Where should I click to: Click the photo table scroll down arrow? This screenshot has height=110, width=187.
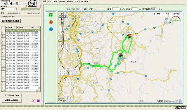click(x=39, y=88)
